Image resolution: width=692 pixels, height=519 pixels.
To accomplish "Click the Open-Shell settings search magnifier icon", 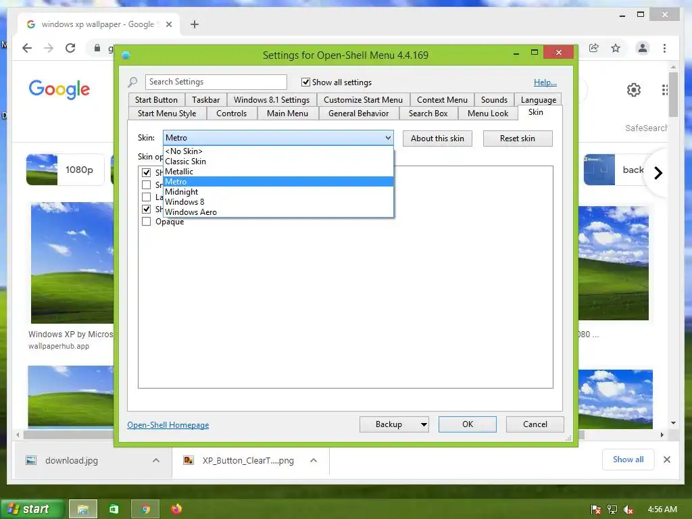I will click(132, 82).
